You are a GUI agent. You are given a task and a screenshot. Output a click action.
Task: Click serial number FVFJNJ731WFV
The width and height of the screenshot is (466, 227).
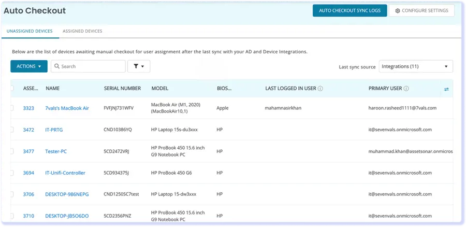point(119,108)
